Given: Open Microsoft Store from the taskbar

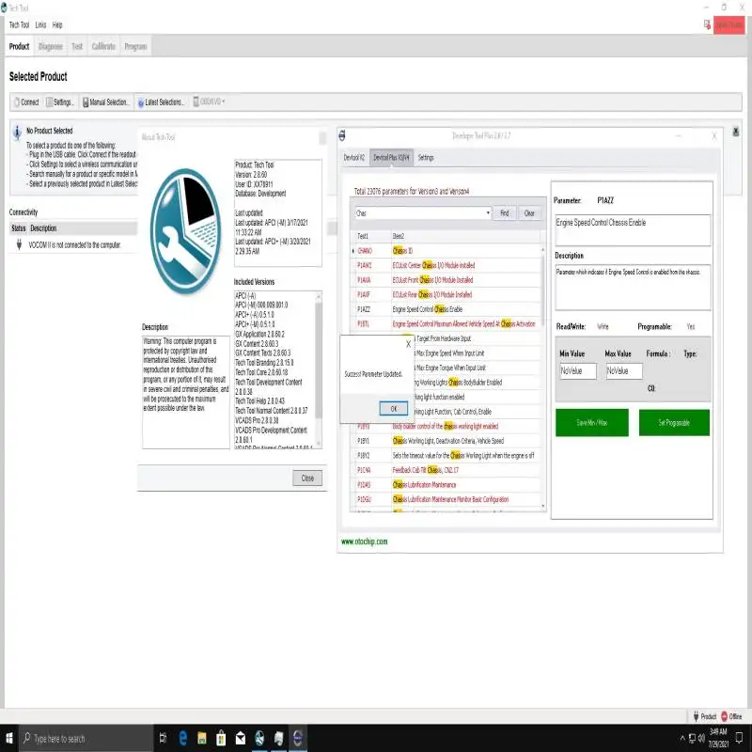Looking at the screenshot, I should [x=221, y=738].
